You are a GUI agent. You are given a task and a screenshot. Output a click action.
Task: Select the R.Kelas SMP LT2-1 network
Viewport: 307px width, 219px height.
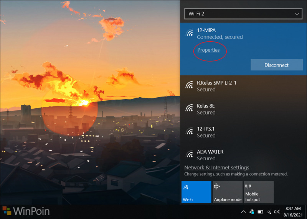(243, 86)
